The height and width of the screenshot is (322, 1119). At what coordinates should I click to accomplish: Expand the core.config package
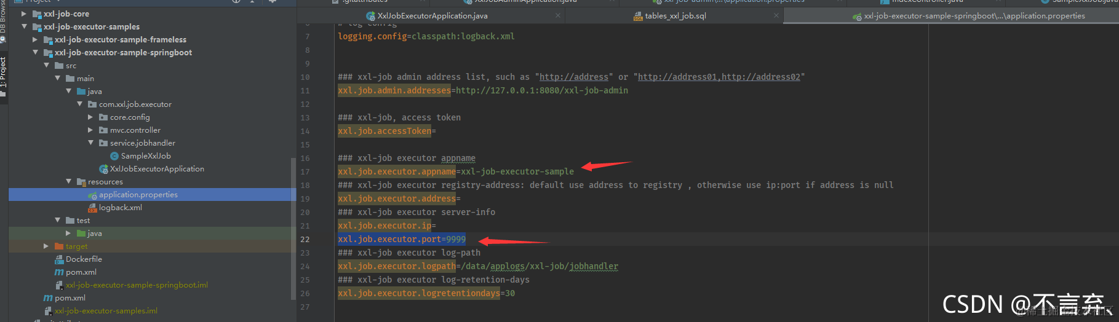click(90, 117)
